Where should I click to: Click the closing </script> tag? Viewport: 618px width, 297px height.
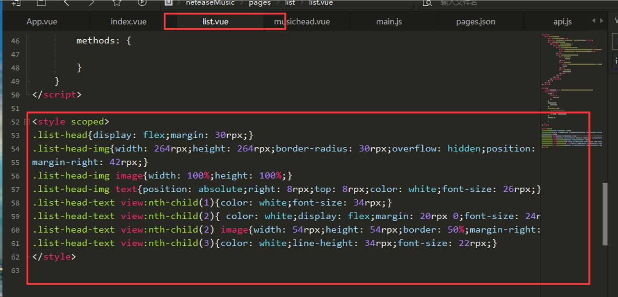coord(57,95)
